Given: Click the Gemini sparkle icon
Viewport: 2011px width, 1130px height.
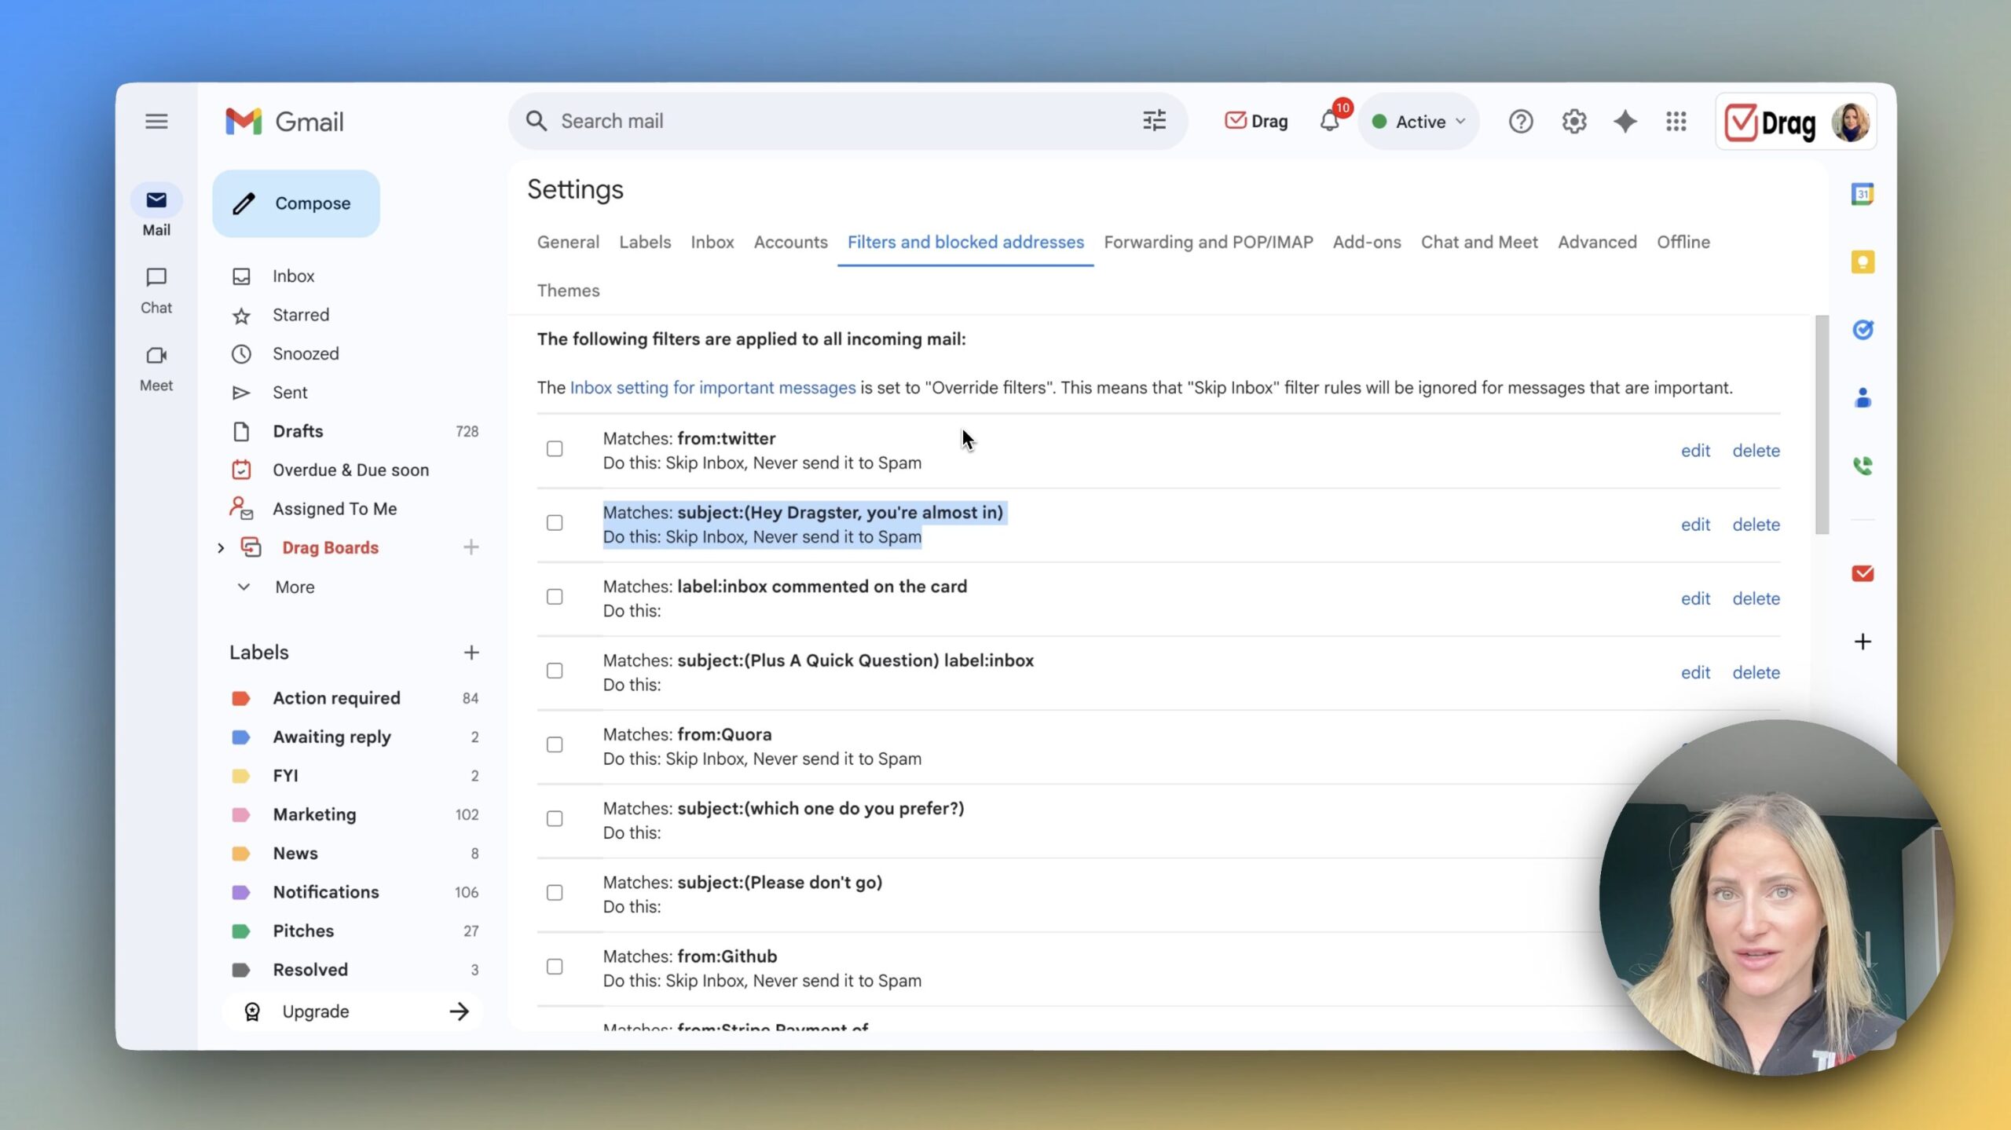Looking at the screenshot, I should tap(1625, 121).
